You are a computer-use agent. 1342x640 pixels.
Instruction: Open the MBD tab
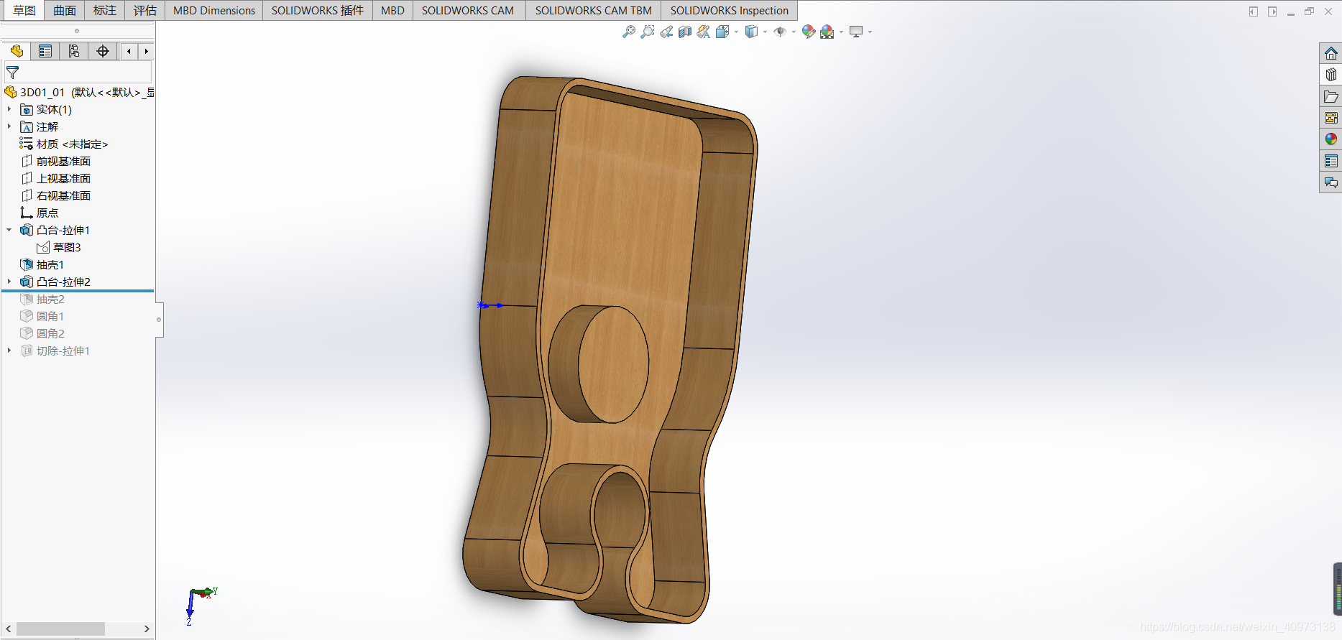click(392, 10)
